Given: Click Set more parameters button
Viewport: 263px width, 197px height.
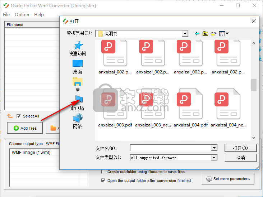Looking at the screenshot, I should pos(228,179).
